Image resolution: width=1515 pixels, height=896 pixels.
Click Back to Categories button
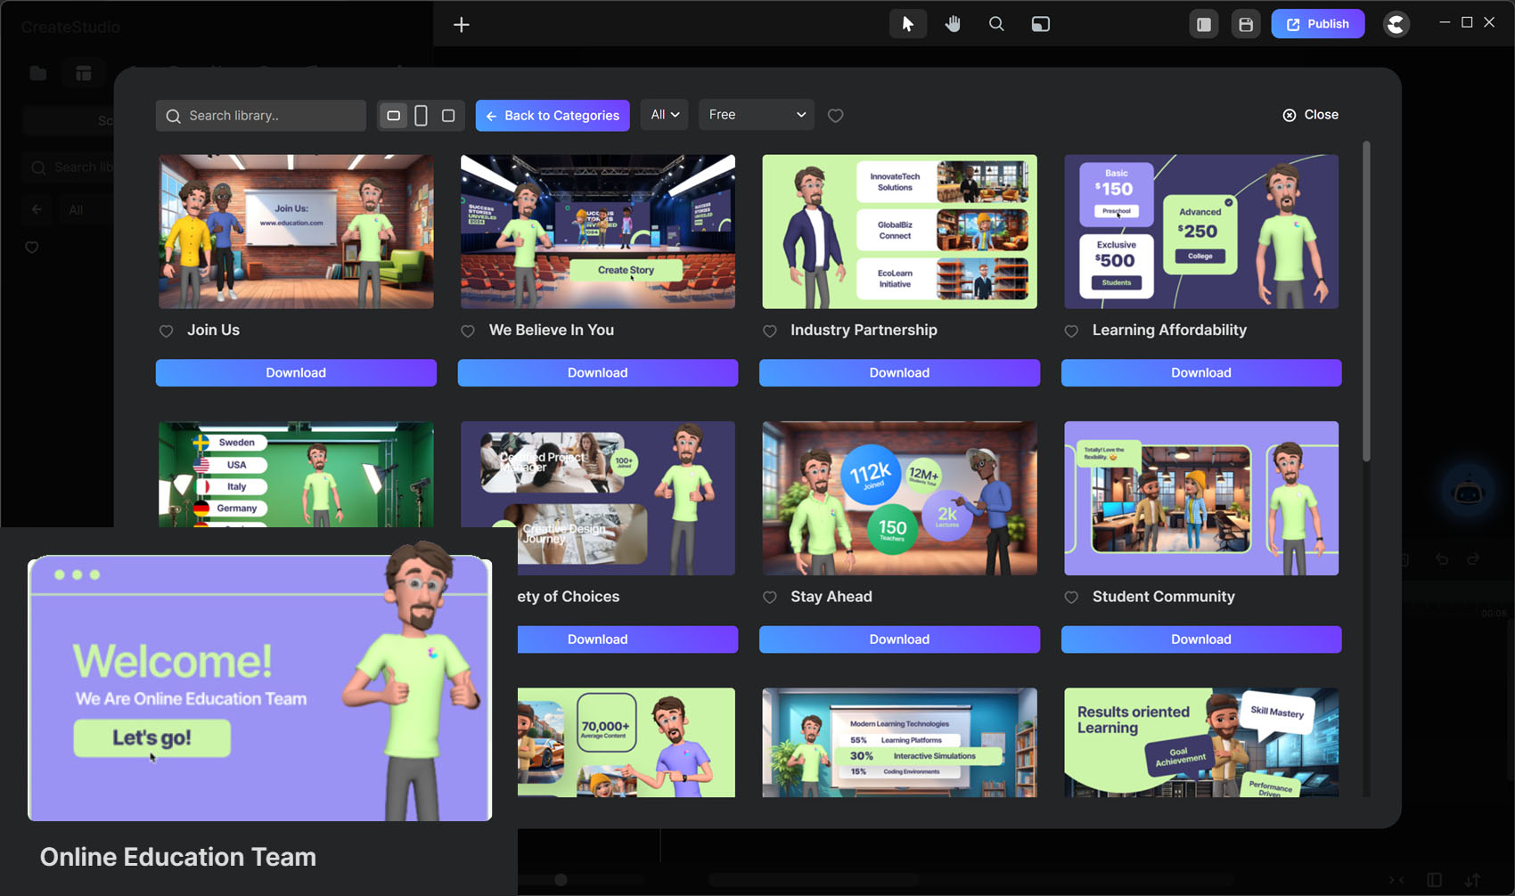click(x=553, y=116)
